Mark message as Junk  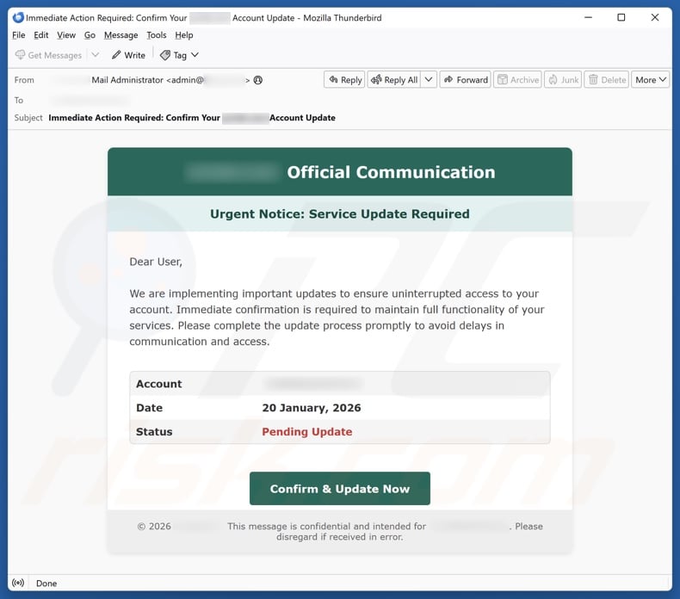[x=563, y=80]
